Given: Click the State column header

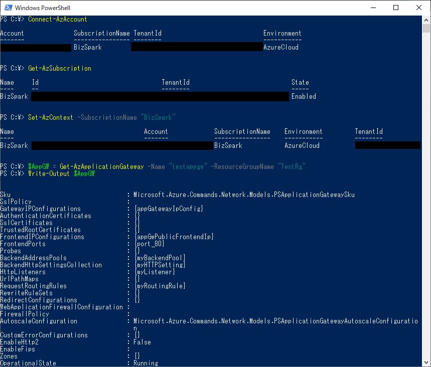Looking at the screenshot, I should [x=300, y=82].
